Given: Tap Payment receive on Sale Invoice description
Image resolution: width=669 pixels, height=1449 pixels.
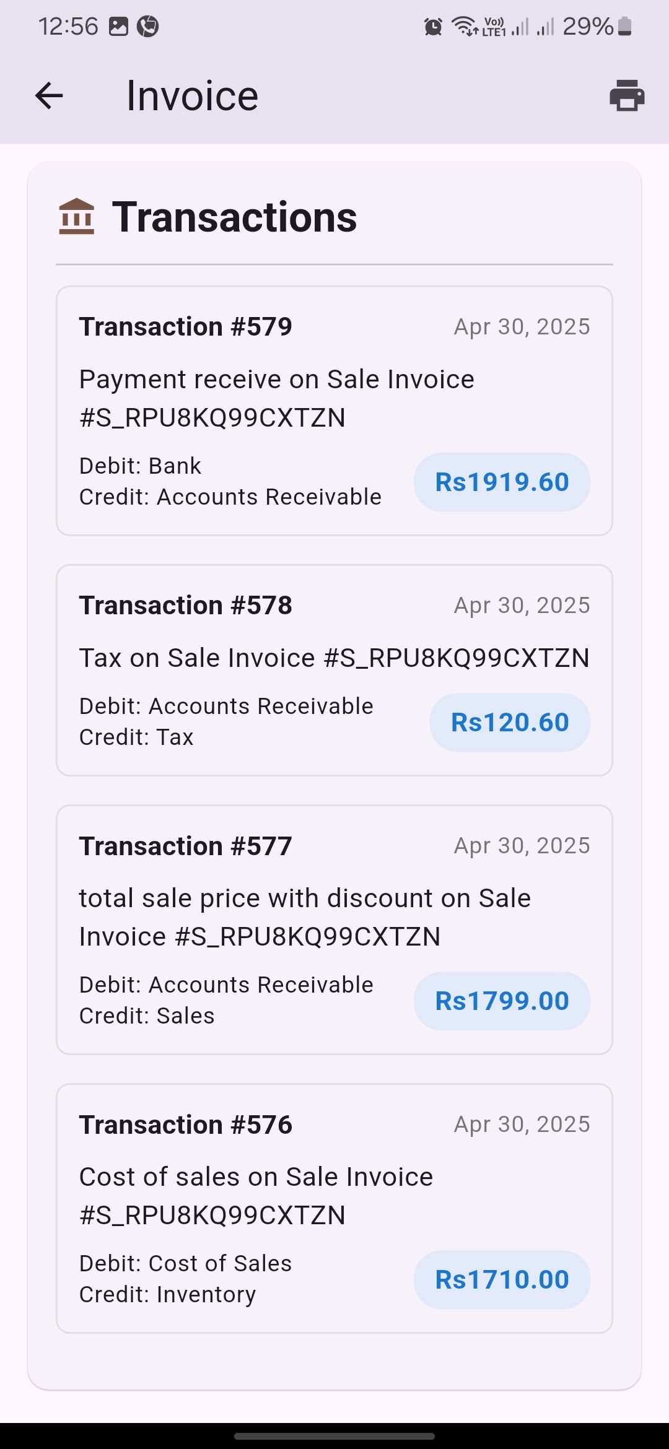Looking at the screenshot, I should click(276, 398).
